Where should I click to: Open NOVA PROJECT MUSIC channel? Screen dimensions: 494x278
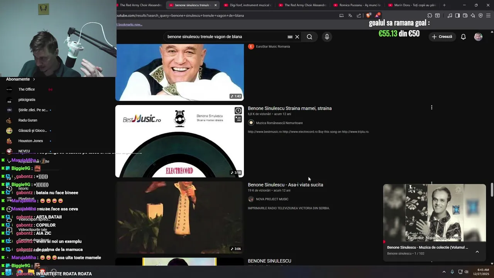point(272,199)
